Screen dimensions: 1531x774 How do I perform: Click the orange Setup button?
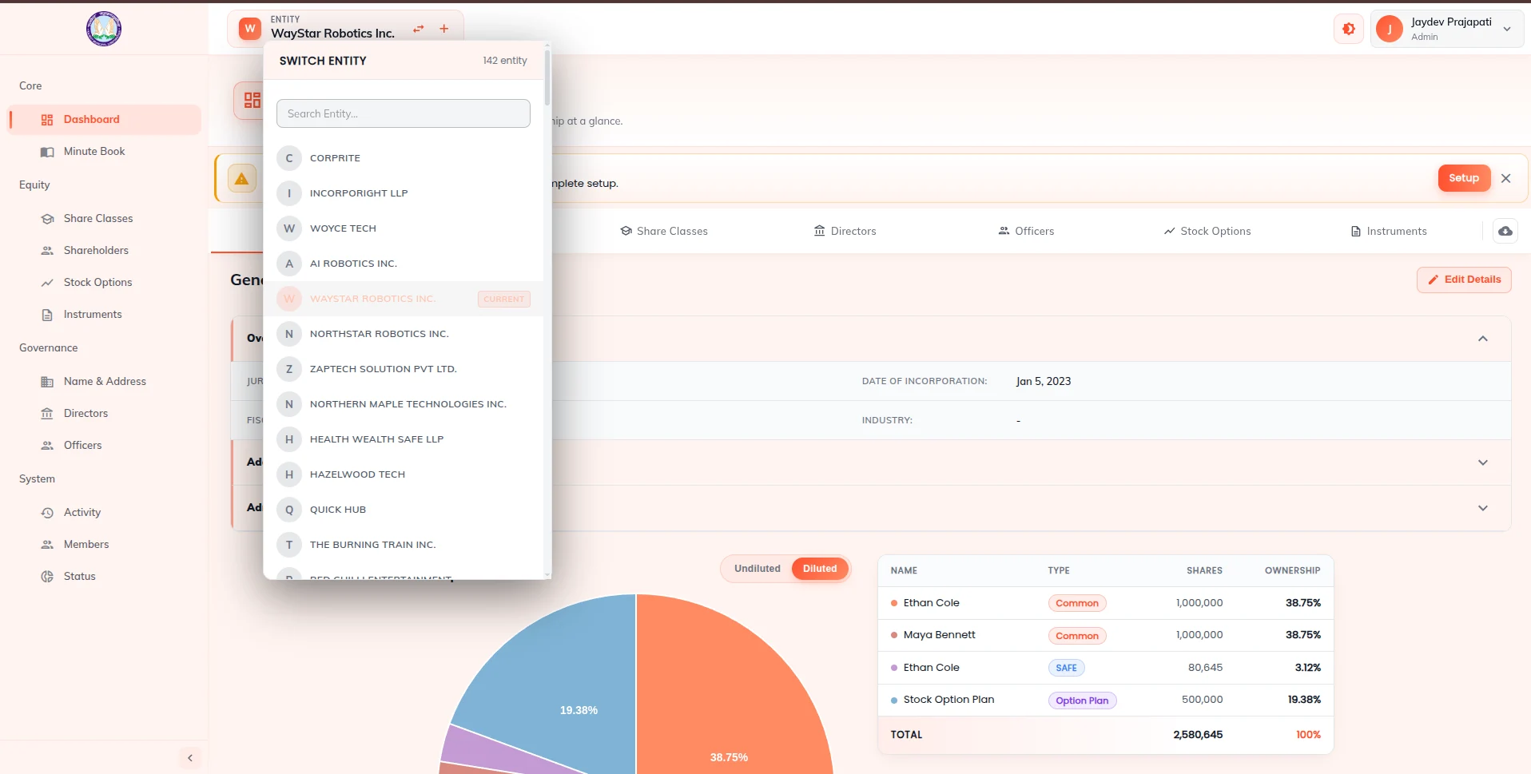[1464, 178]
